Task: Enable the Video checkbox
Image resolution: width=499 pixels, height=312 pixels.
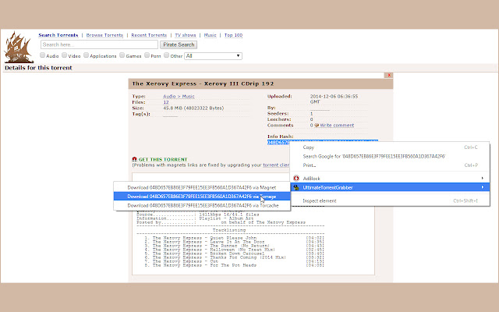Action: pos(64,55)
